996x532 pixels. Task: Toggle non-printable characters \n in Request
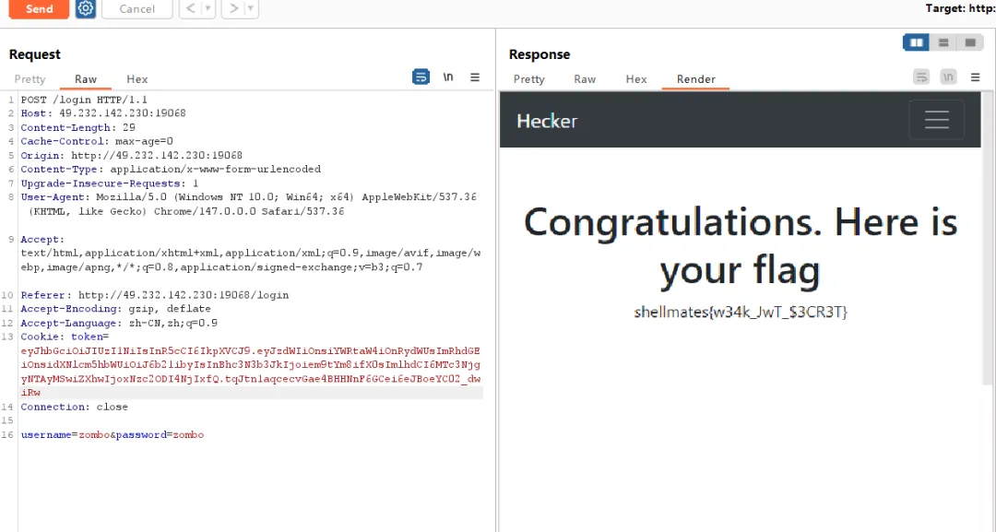[x=448, y=77]
